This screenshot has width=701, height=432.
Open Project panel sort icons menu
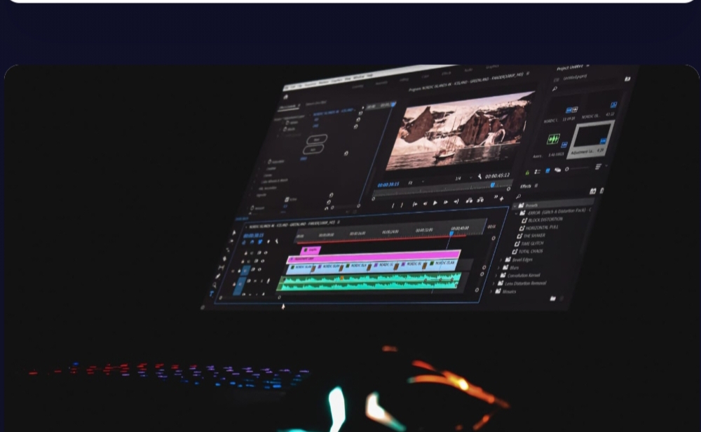click(598, 167)
